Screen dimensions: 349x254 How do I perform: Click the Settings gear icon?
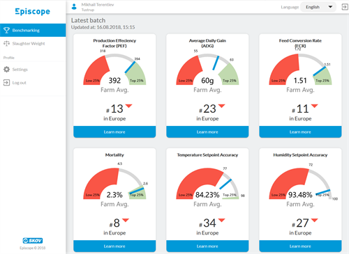click(x=6, y=70)
